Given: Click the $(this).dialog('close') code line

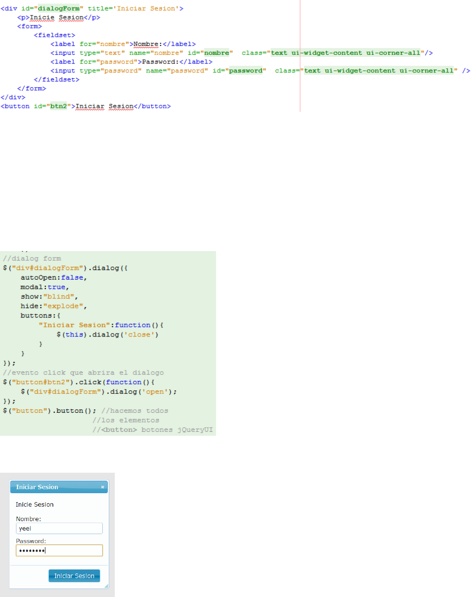Looking at the screenshot, I should [x=107, y=334].
